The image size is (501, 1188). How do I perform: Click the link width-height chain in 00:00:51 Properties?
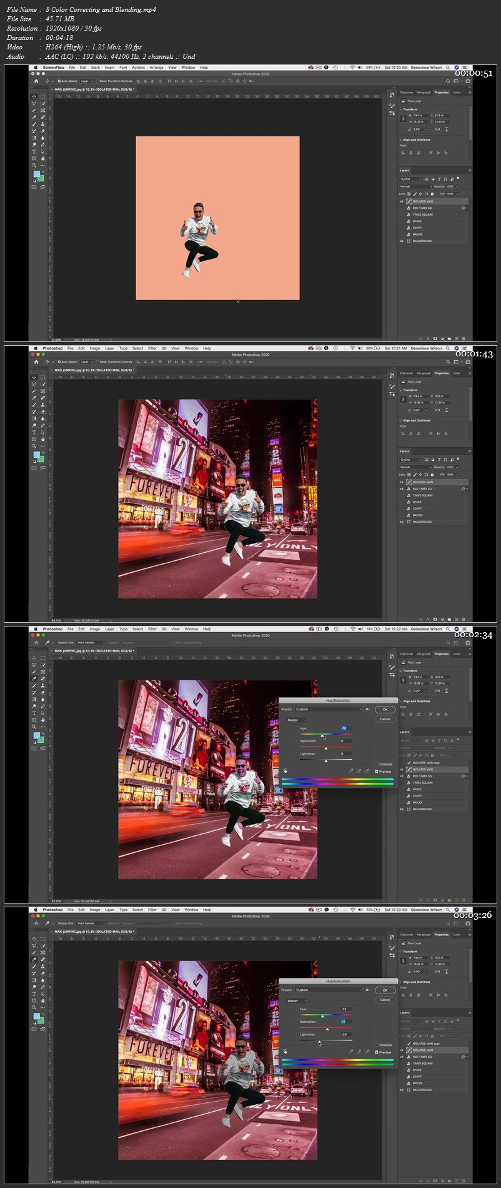pyautogui.click(x=403, y=119)
